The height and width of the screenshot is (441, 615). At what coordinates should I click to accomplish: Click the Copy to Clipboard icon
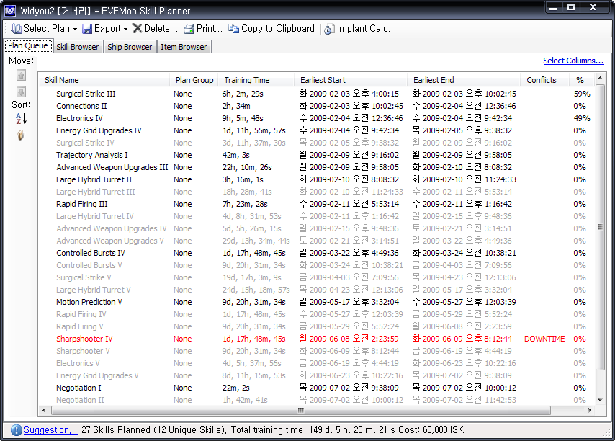point(234,29)
